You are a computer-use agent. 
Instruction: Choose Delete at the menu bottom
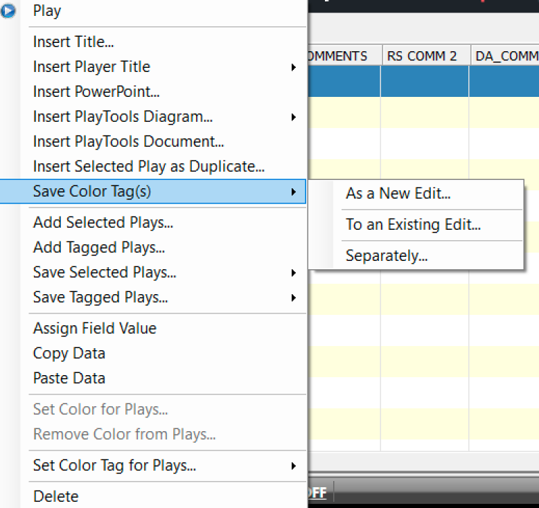tap(55, 497)
